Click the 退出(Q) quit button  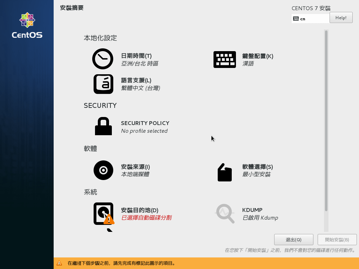(x=293, y=240)
